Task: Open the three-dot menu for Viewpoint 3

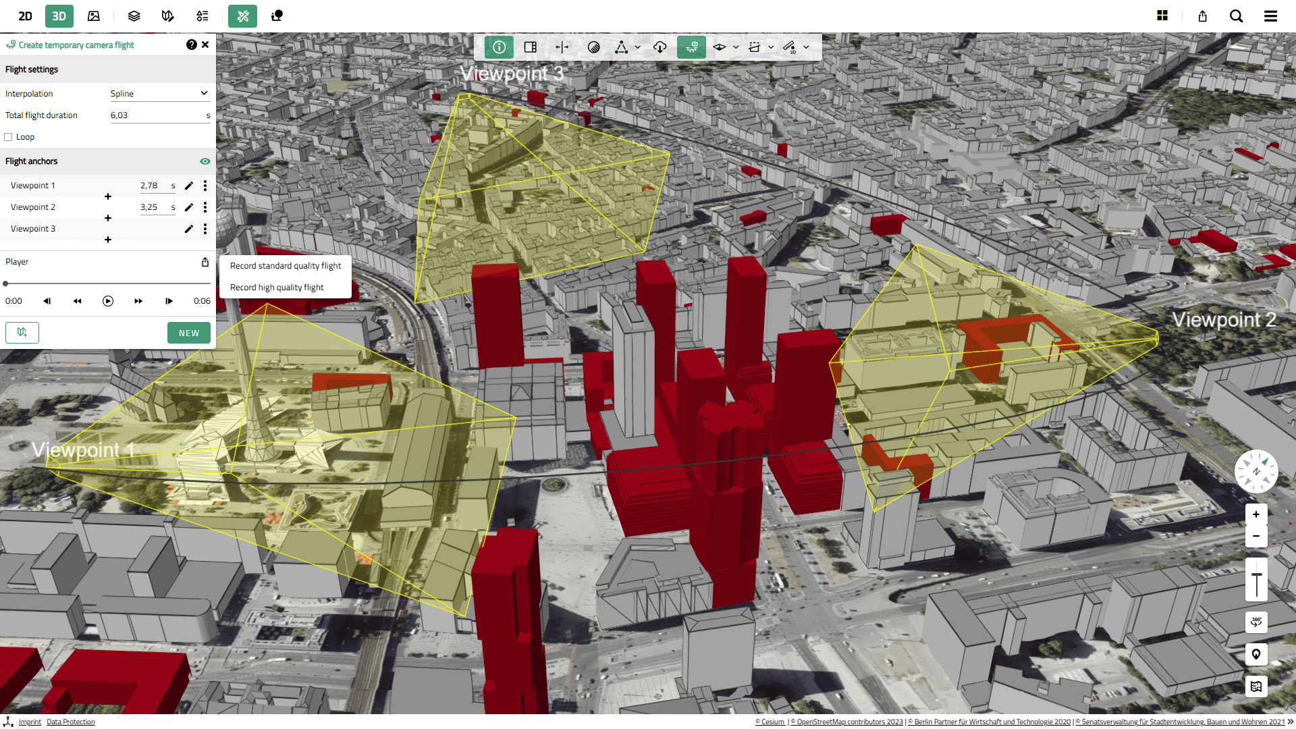Action: pyautogui.click(x=205, y=229)
